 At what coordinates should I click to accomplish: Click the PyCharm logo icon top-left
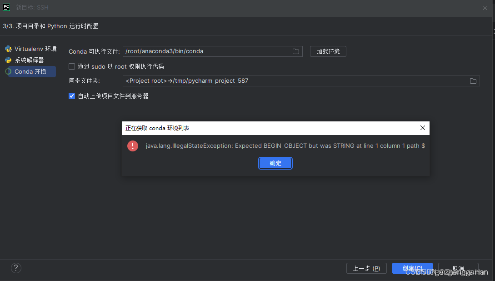pos(6,7)
